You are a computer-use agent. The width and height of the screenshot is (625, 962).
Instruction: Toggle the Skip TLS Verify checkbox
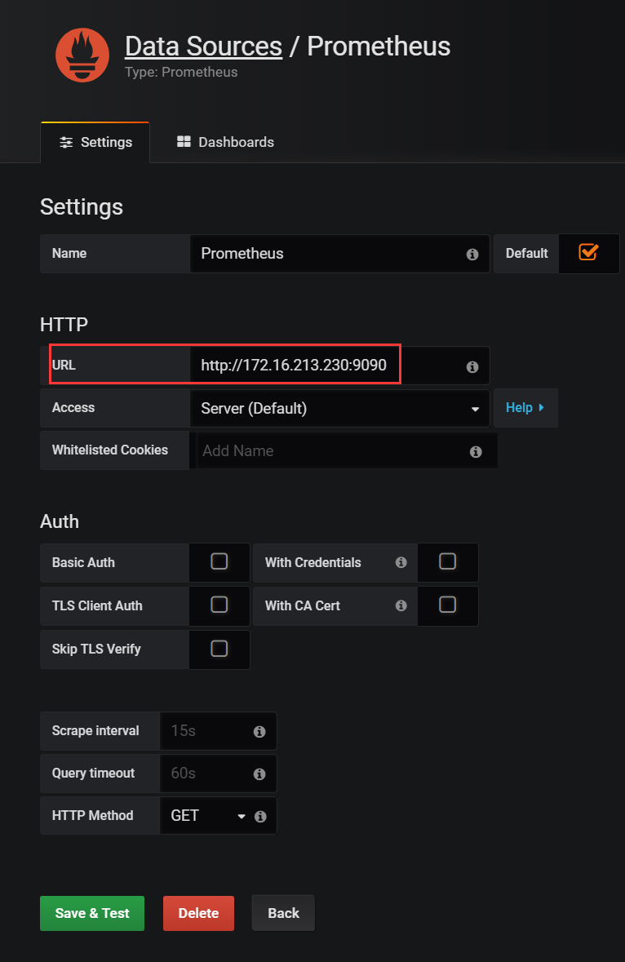[x=219, y=649]
